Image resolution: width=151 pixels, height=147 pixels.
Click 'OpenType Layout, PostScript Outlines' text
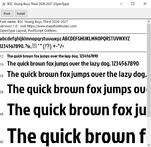28,31
